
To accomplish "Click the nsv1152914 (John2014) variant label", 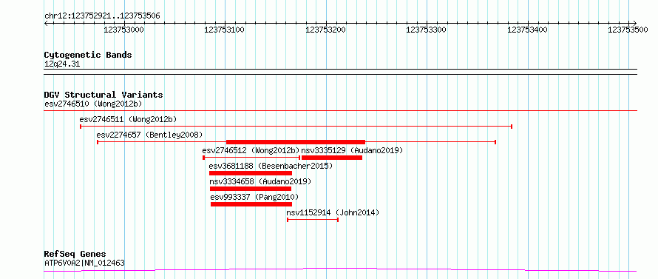I will tap(333, 212).
